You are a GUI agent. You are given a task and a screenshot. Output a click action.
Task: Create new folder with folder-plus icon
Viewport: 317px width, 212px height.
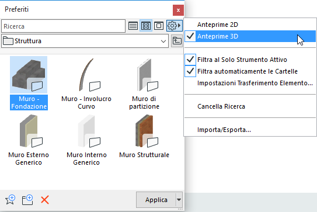[x=27, y=200]
